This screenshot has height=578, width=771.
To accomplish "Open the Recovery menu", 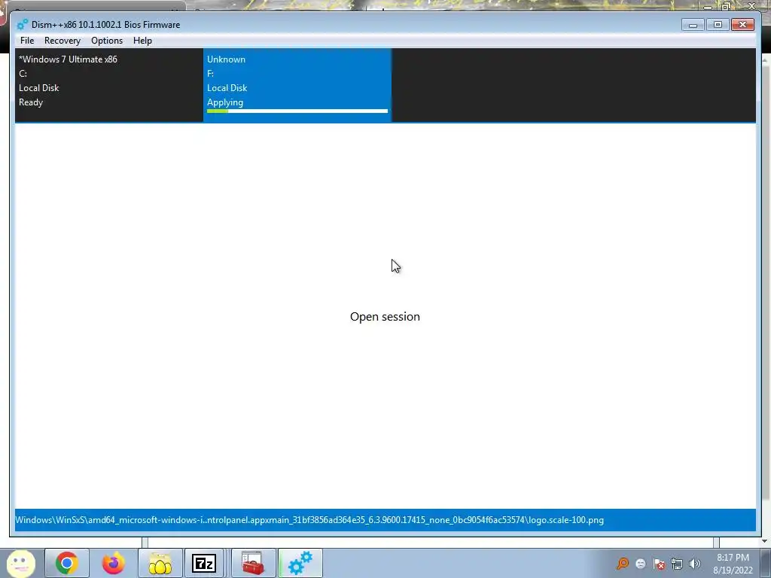I will [62, 41].
